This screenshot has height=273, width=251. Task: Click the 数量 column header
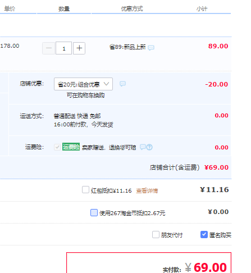64,9
